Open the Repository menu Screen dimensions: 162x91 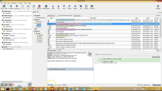click(14, 3)
